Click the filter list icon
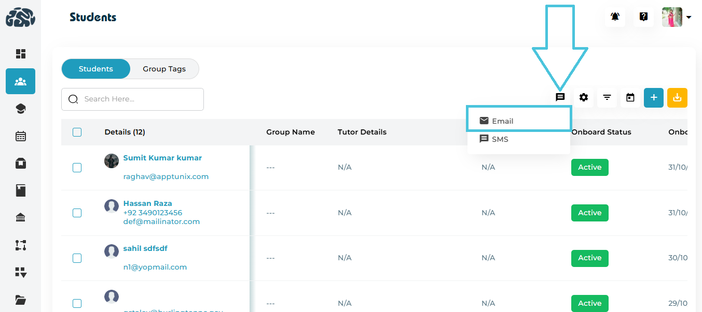Image resolution: width=702 pixels, height=312 pixels. 607,97
